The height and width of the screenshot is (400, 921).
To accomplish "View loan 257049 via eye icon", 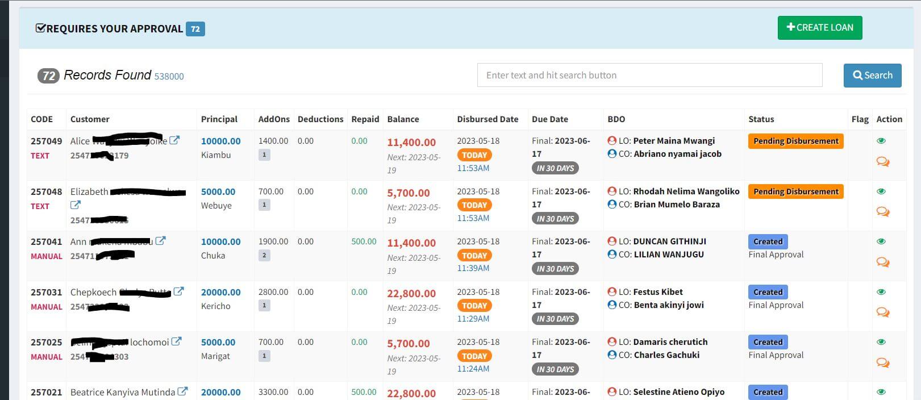I will click(x=881, y=141).
